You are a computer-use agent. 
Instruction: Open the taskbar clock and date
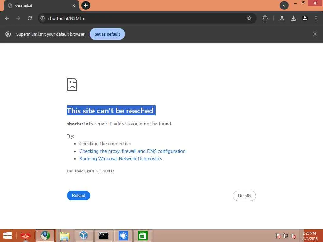tap(309, 236)
